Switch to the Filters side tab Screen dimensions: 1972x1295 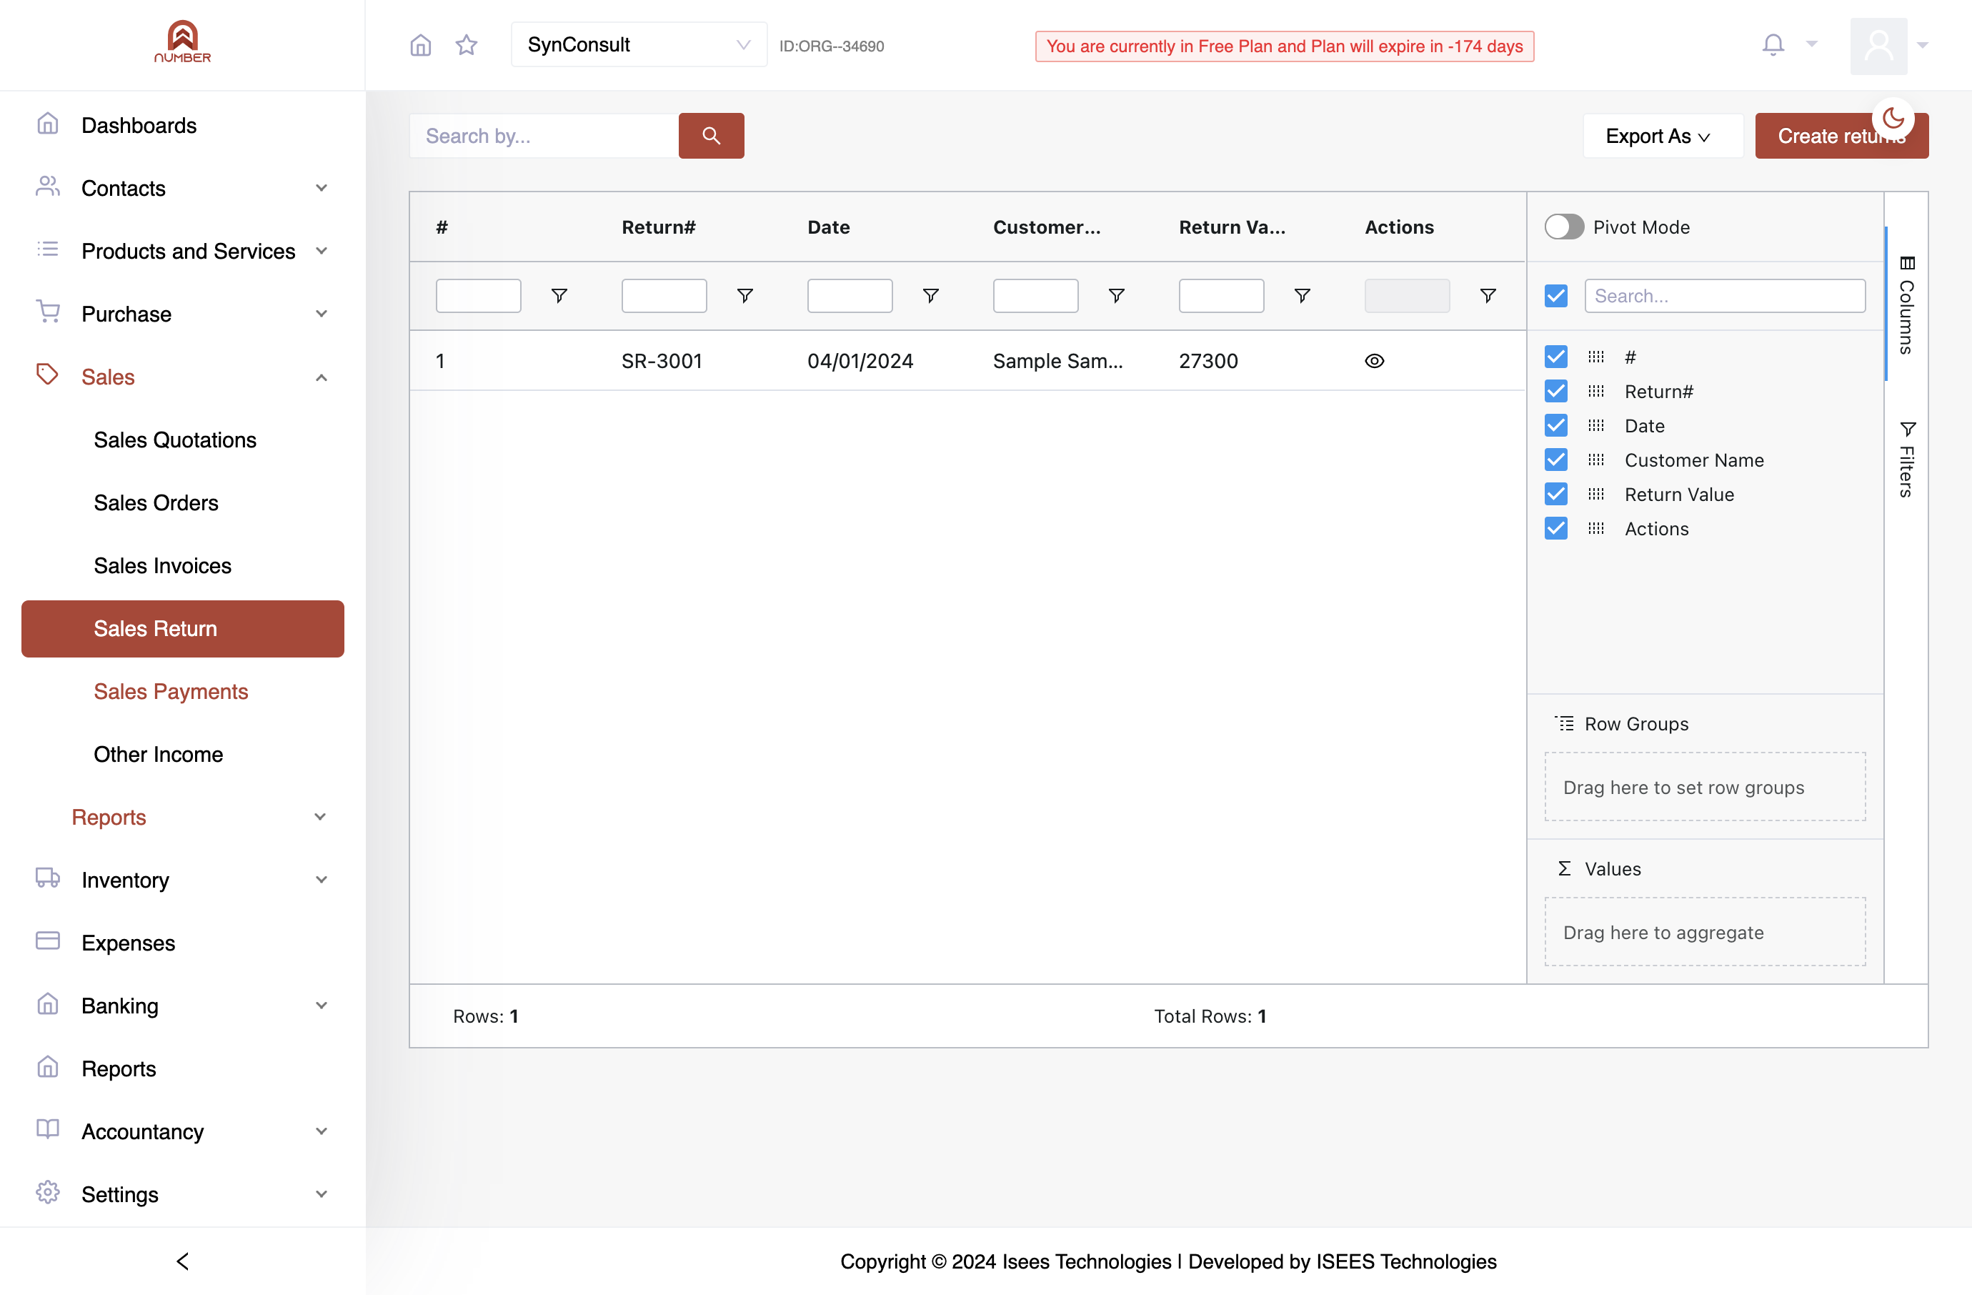coord(1906,458)
